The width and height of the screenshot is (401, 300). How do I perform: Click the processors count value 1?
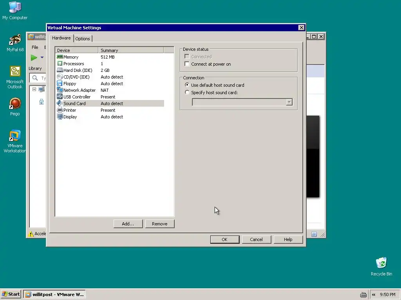(x=102, y=64)
